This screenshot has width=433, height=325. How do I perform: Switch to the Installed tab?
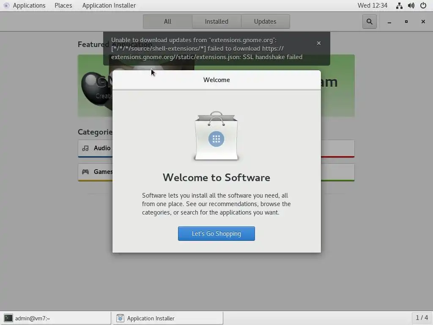(x=216, y=22)
